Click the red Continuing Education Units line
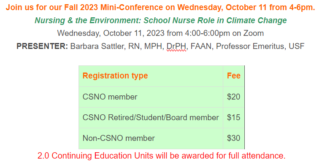322x167 pixels. [161, 156]
